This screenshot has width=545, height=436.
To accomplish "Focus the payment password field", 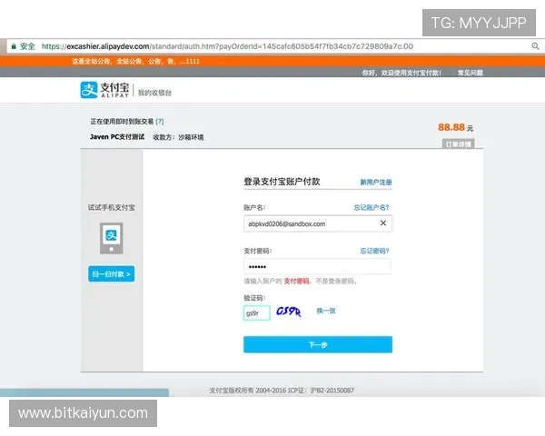I will point(317,266).
